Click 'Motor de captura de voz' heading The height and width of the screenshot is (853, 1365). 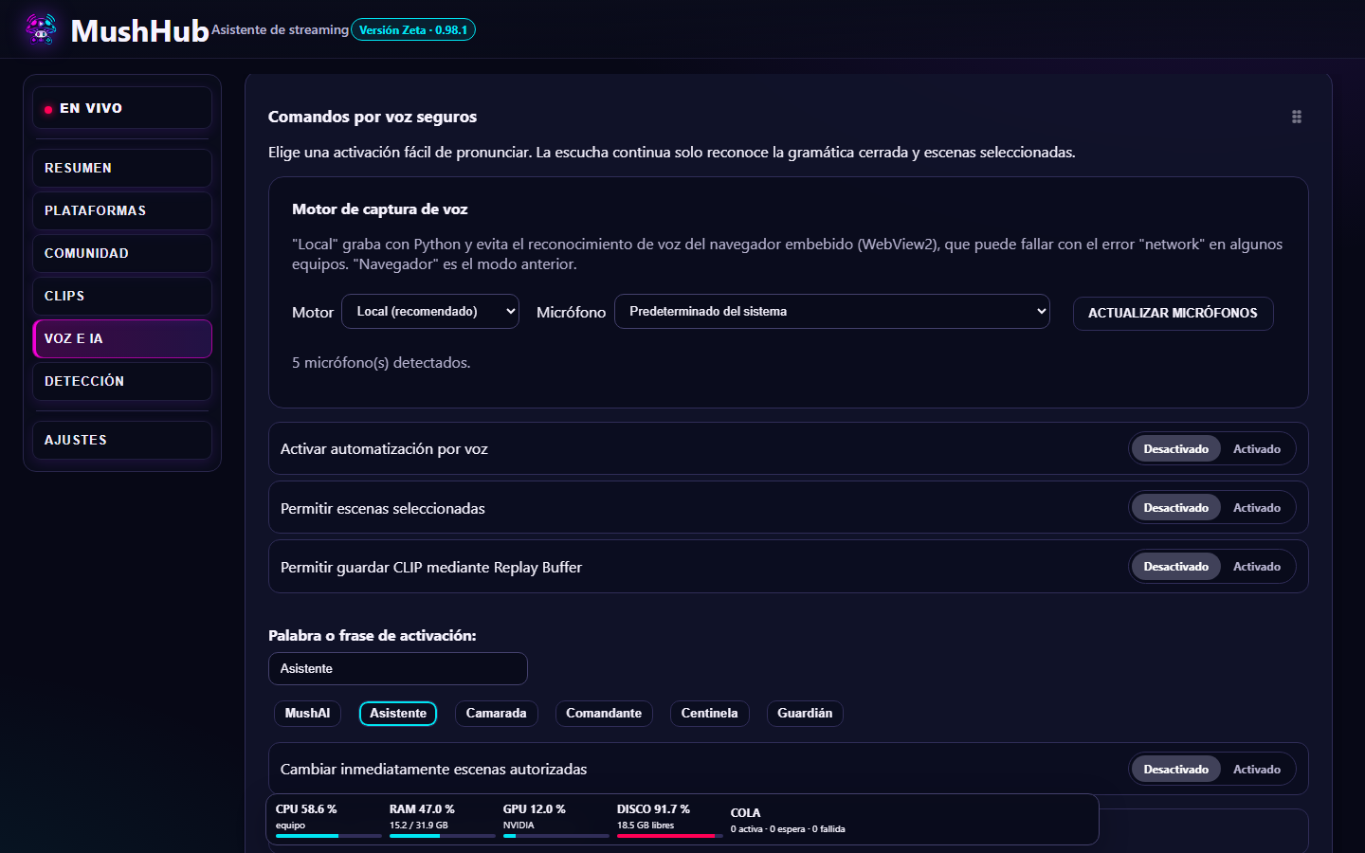click(x=379, y=209)
